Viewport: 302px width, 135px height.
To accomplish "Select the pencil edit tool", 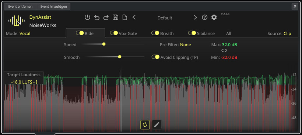I will click(157, 125).
